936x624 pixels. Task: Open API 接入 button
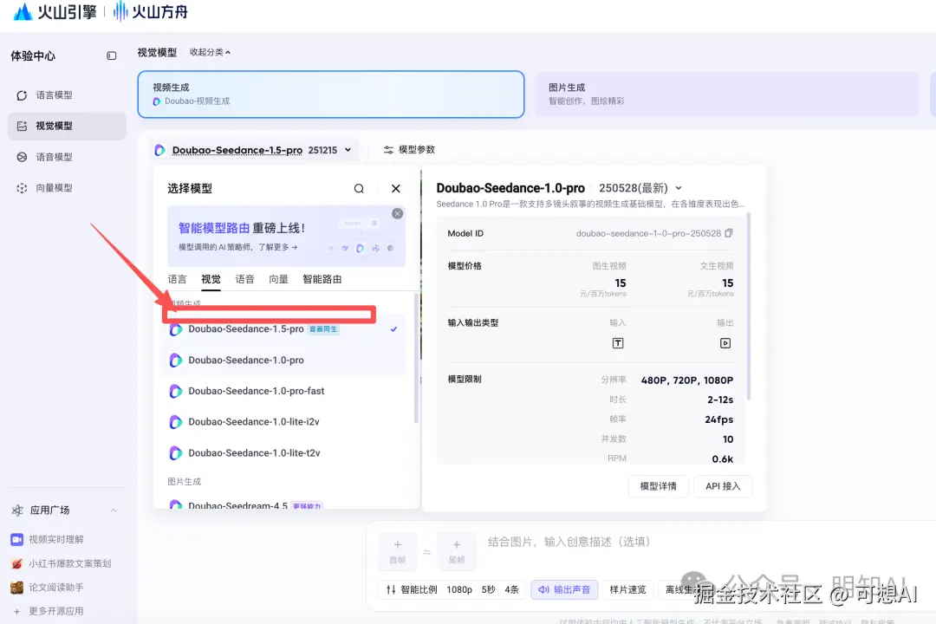[x=723, y=486]
